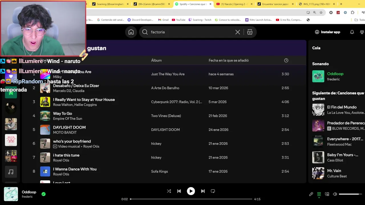Switch to the Naruto Opening 2 YouTube tab
Screen dimensions: 365x205
point(234,4)
